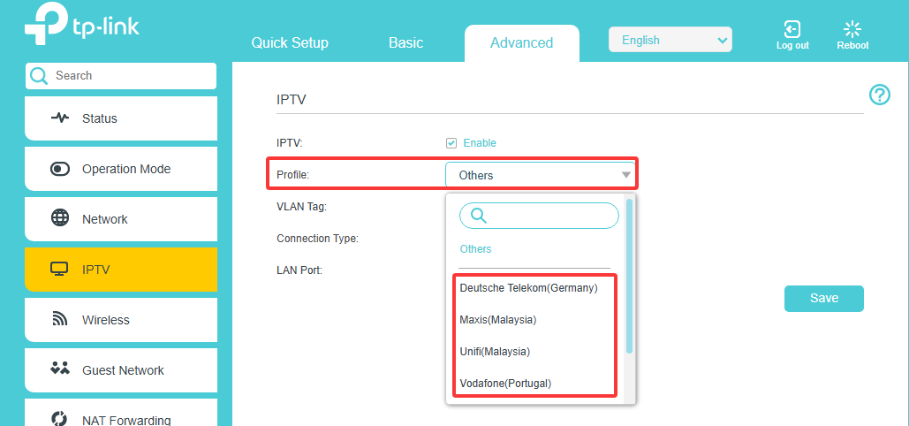
Task: Select the Advanced tab
Action: 522,42
